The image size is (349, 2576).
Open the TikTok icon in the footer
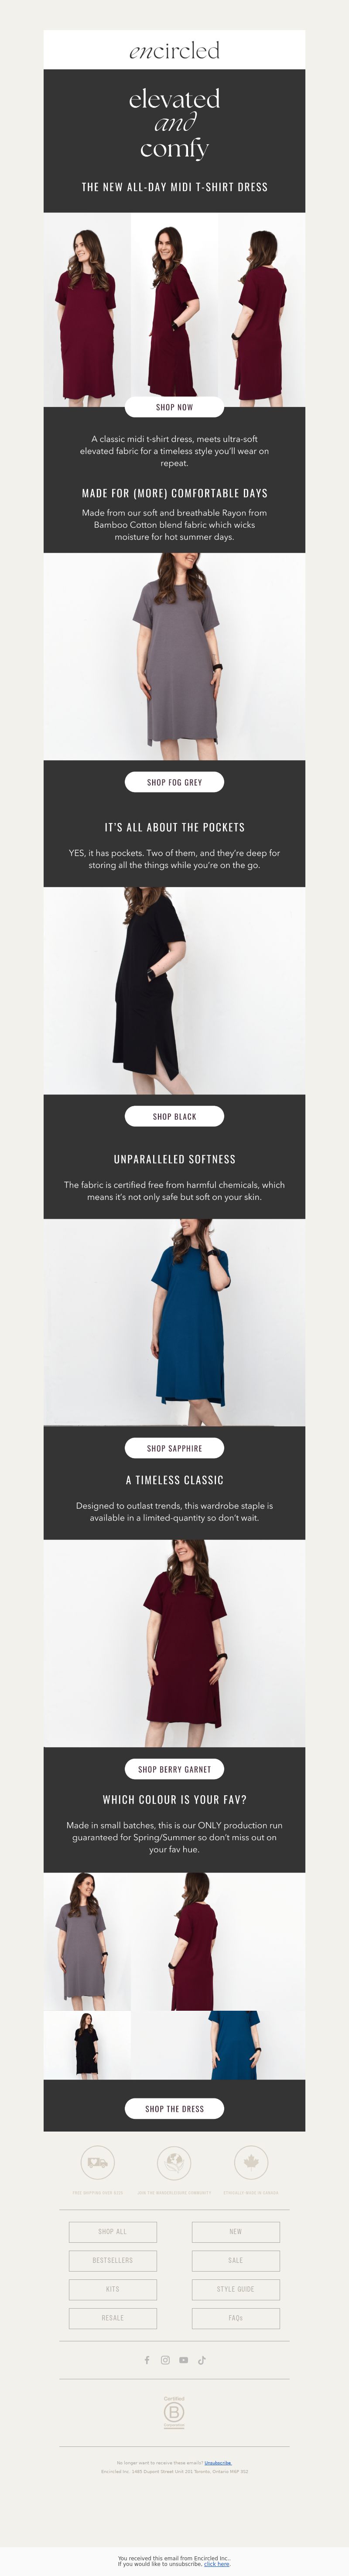tap(201, 2360)
